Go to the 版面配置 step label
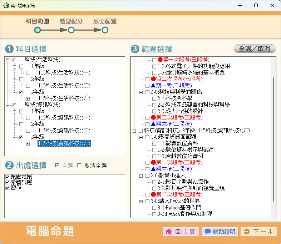This screenshot has height=244, width=281. tap(105, 21)
